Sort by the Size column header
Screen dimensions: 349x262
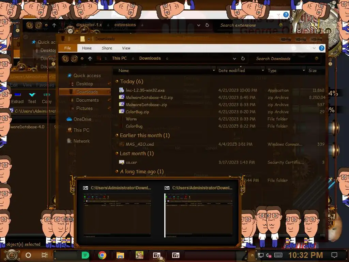click(x=313, y=71)
